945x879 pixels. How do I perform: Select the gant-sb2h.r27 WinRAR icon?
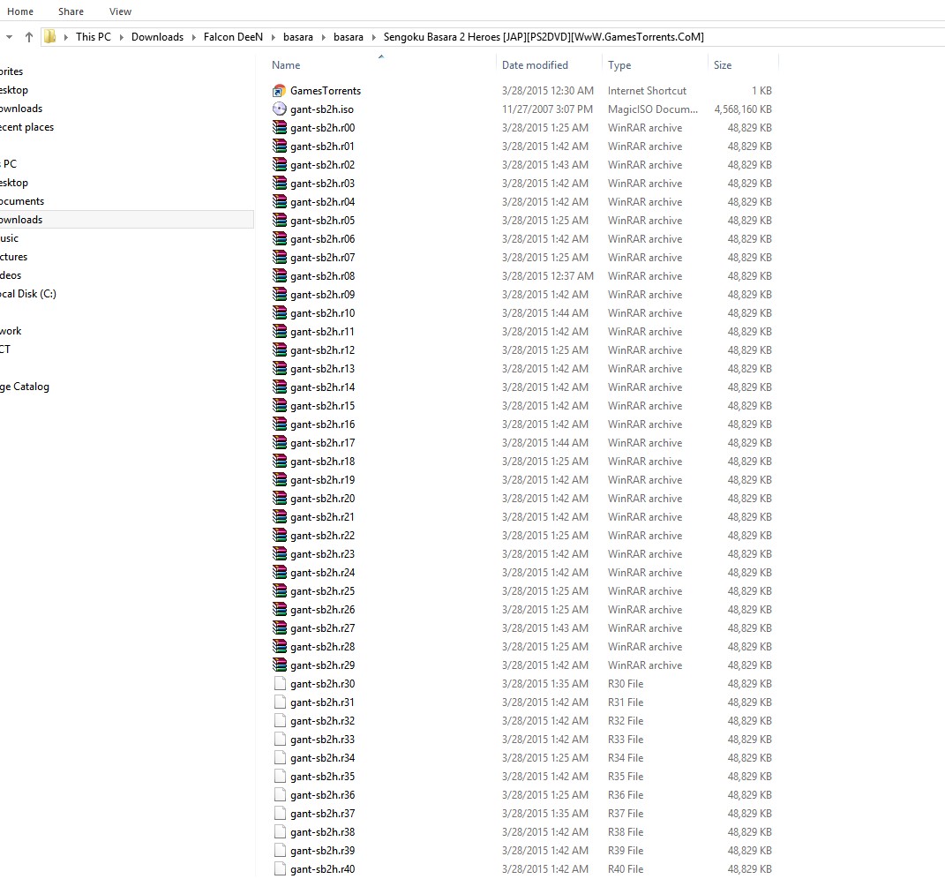pyautogui.click(x=279, y=628)
